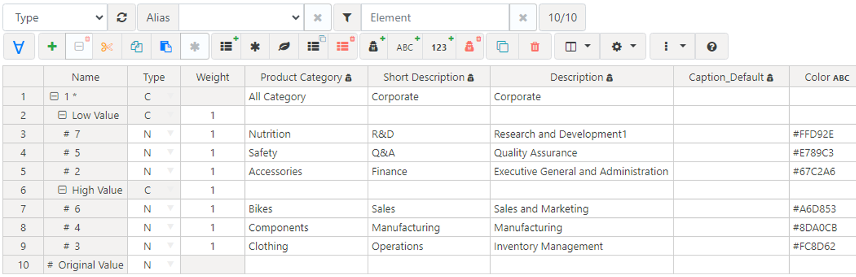Click the funnel filter icon
This screenshot has width=856, height=277.
[x=347, y=17]
